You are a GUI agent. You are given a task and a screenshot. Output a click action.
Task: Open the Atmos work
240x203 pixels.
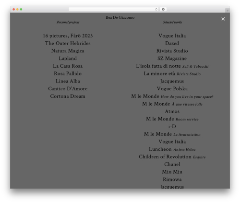172,111
